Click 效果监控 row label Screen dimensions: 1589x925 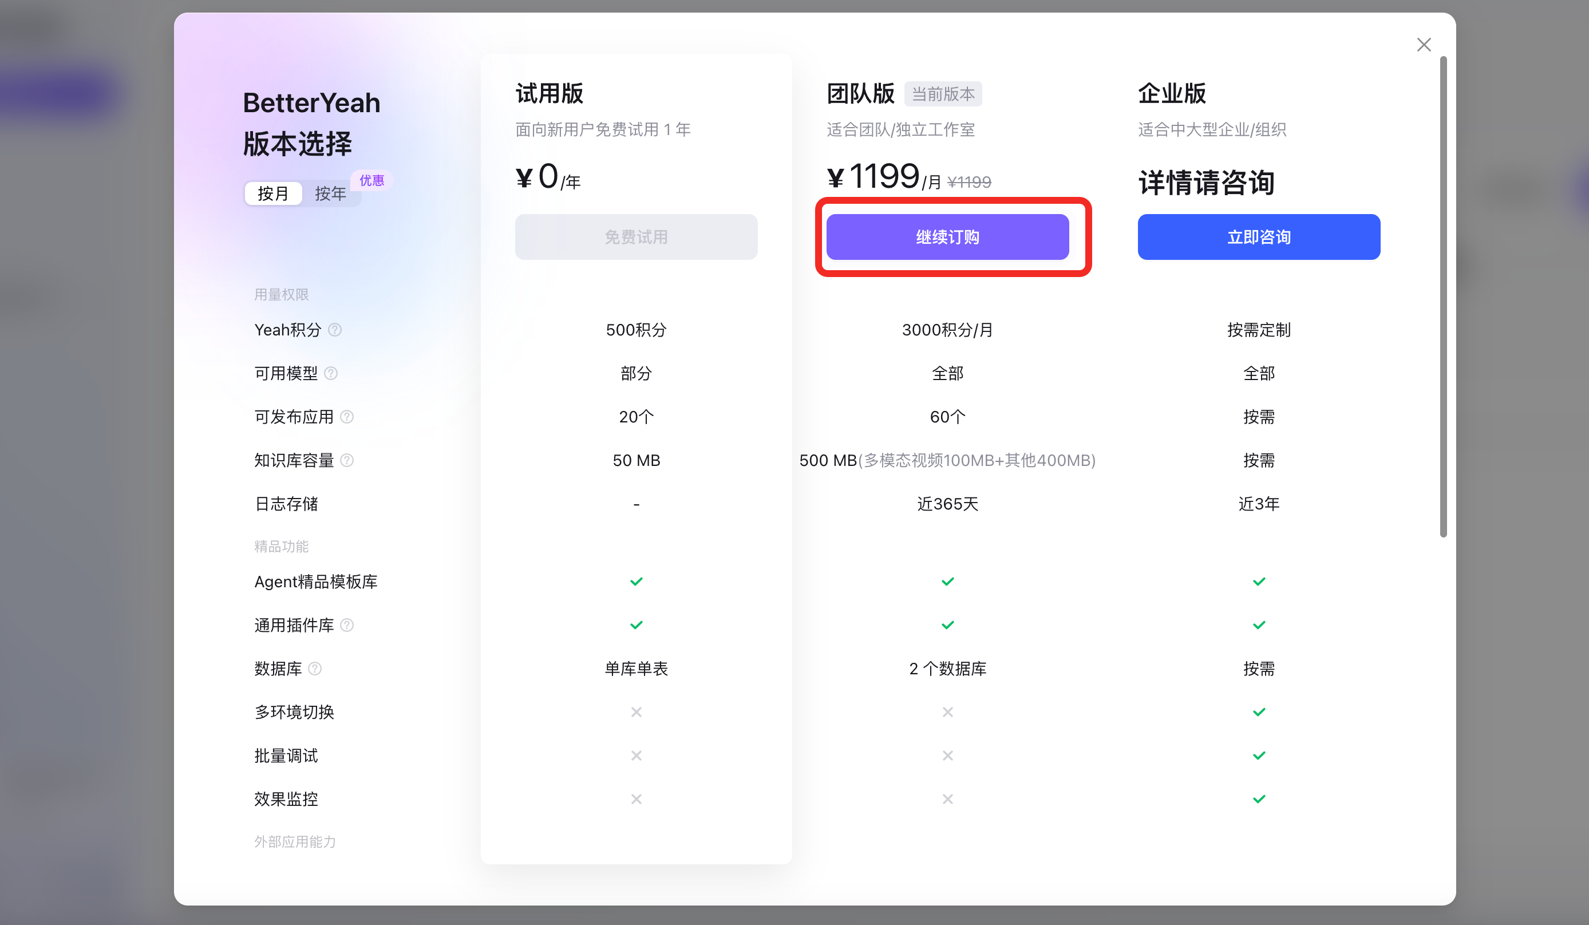point(286,799)
